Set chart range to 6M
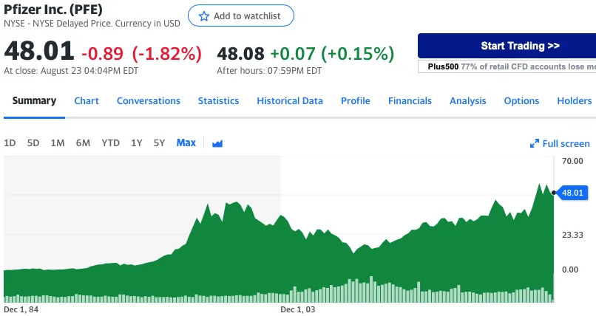 tap(83, 143)
